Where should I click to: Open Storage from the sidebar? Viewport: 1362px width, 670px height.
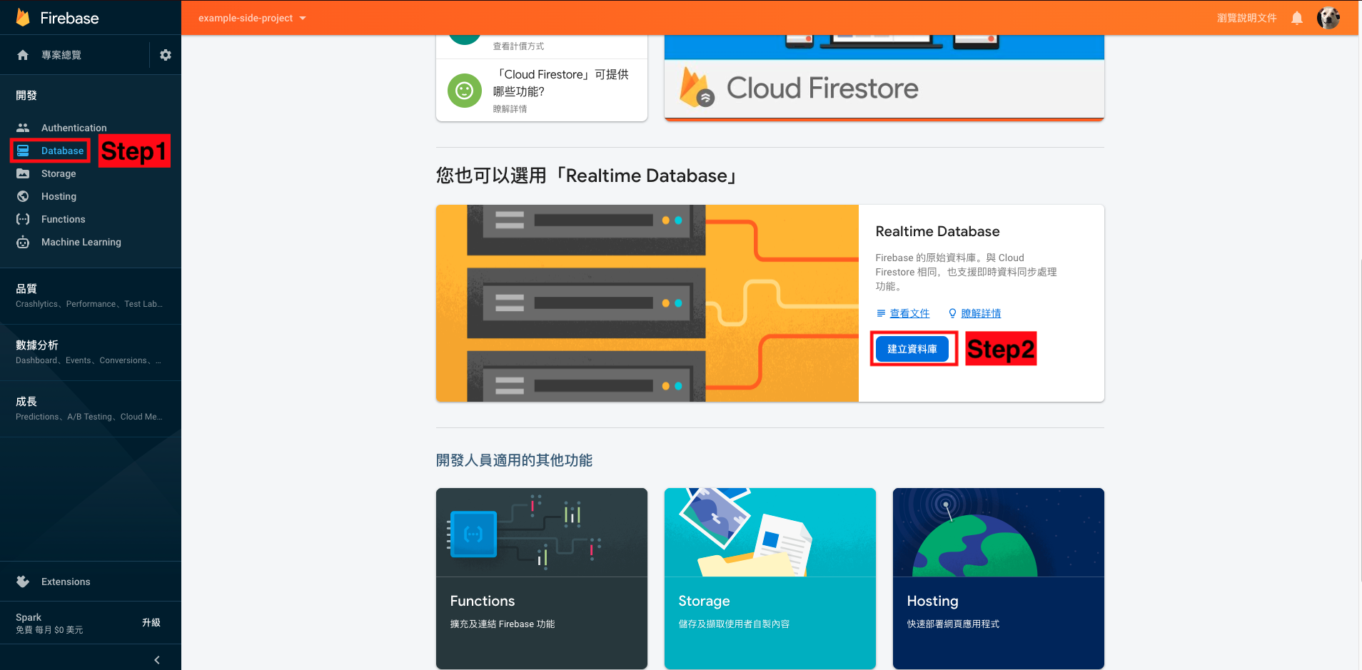click(58, 173)
